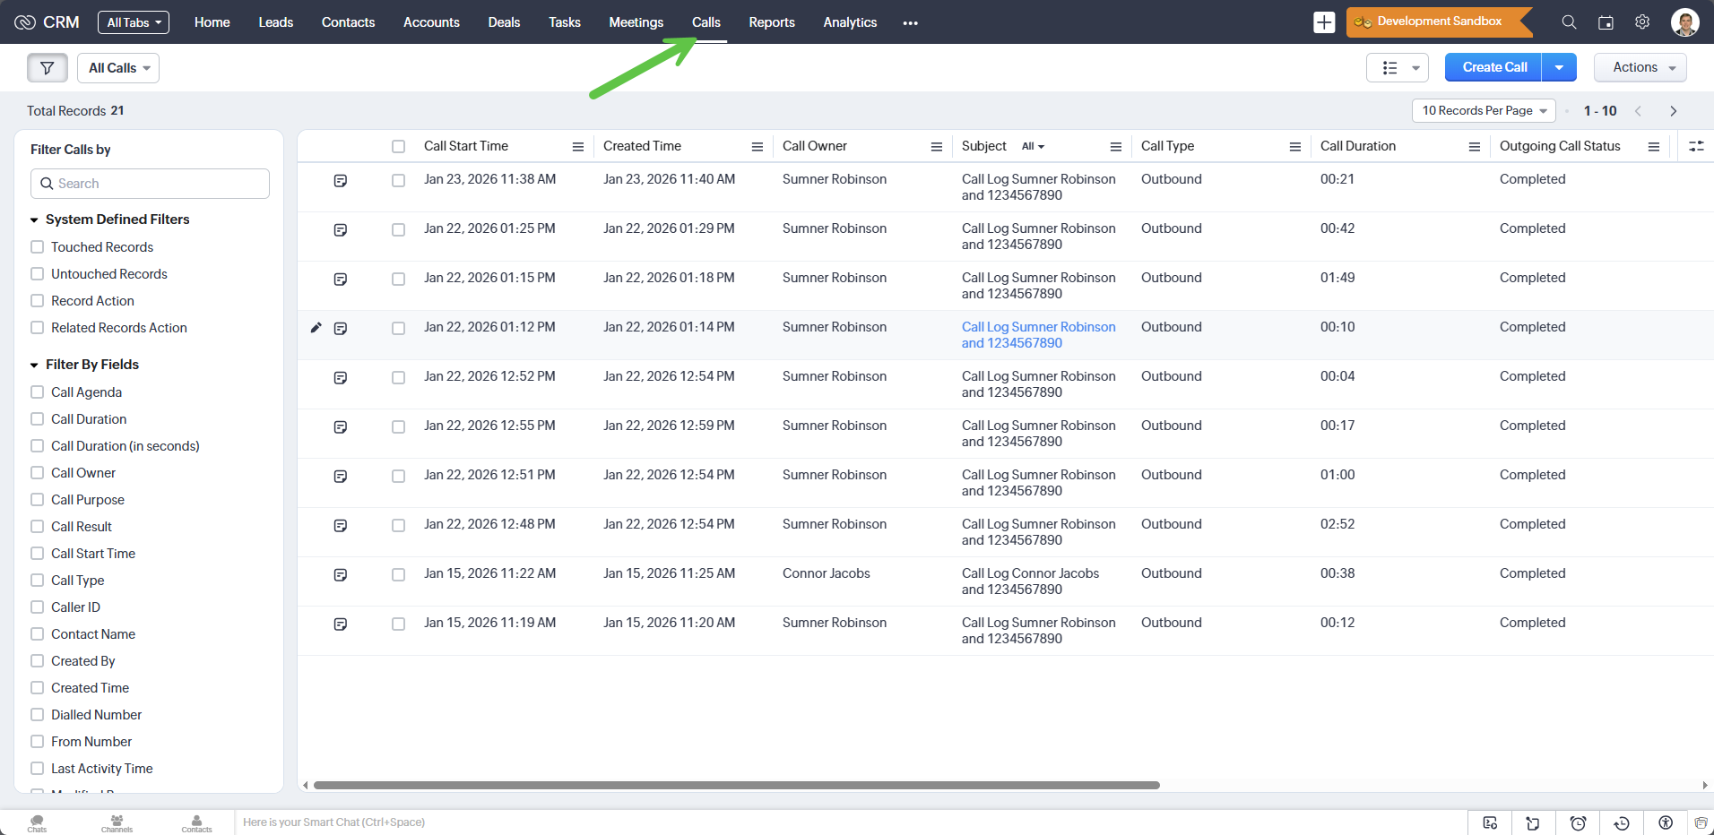Viewport: 1714px width, 835px height.
Task: Open the calendar icon in top bar
Action: (1606, 22)
